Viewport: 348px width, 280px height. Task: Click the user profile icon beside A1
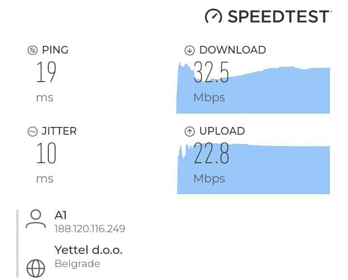[x=36, y=219]
